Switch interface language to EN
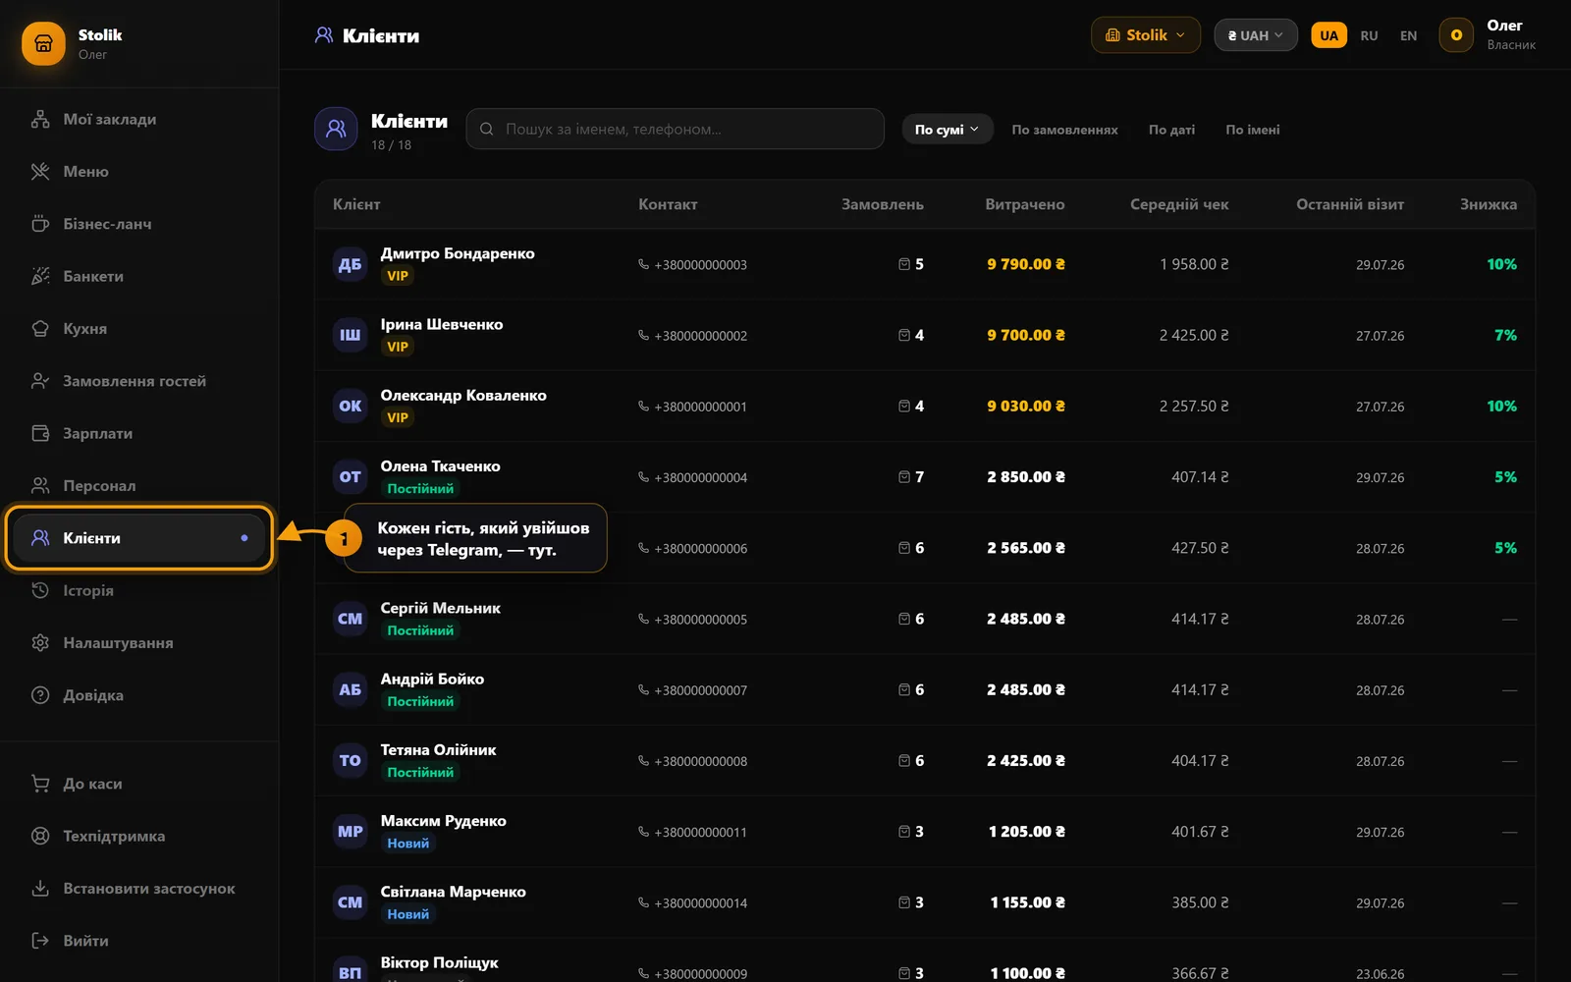 point(1408,35)
